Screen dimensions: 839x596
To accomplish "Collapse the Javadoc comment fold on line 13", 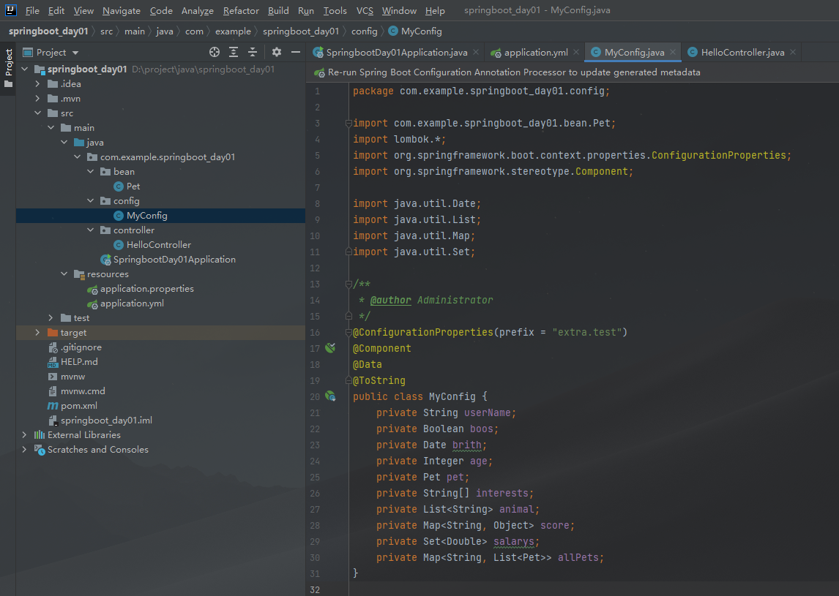I will tap(349, 284).
